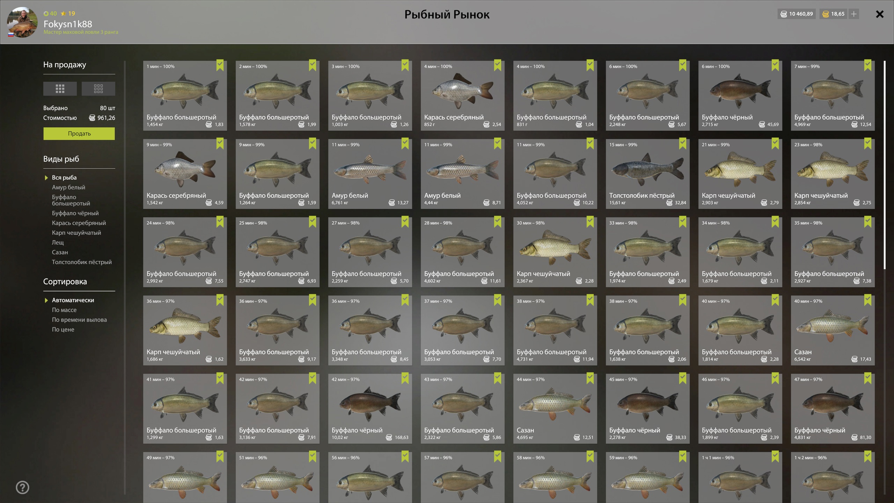Click the gold coins balance 18,65

tap(833, 14)
